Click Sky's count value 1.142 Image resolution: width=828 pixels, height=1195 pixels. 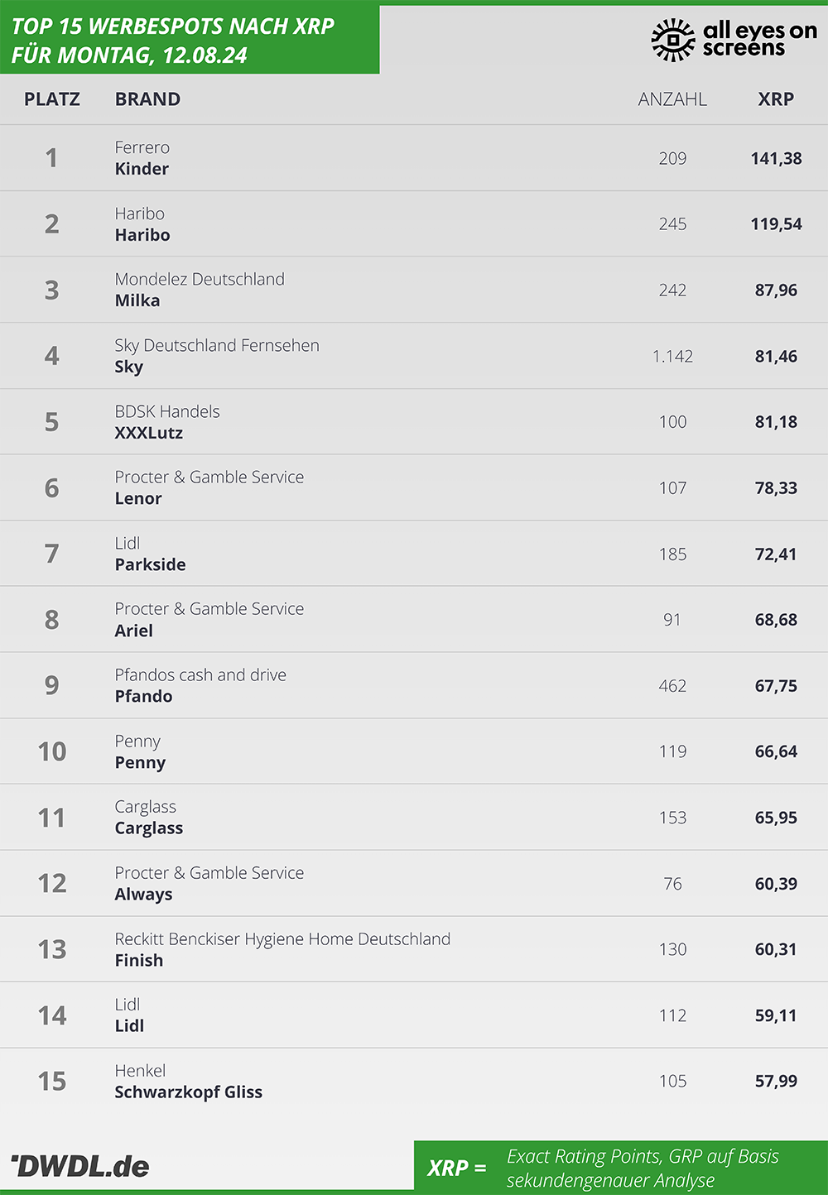[x=672, y=356]
